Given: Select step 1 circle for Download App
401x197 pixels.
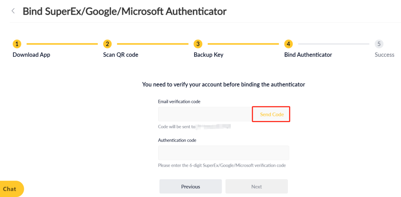Looking at the screenshot, I should [17, 44].
